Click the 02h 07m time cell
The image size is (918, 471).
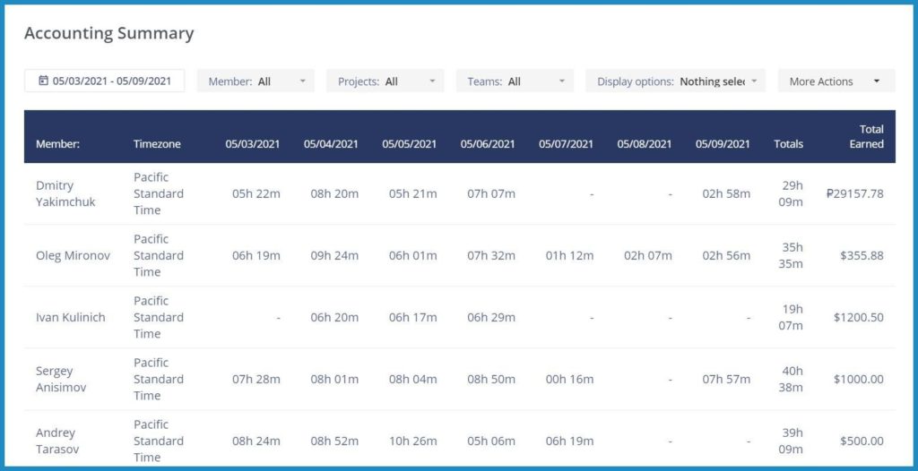click(x=648, y=256)
